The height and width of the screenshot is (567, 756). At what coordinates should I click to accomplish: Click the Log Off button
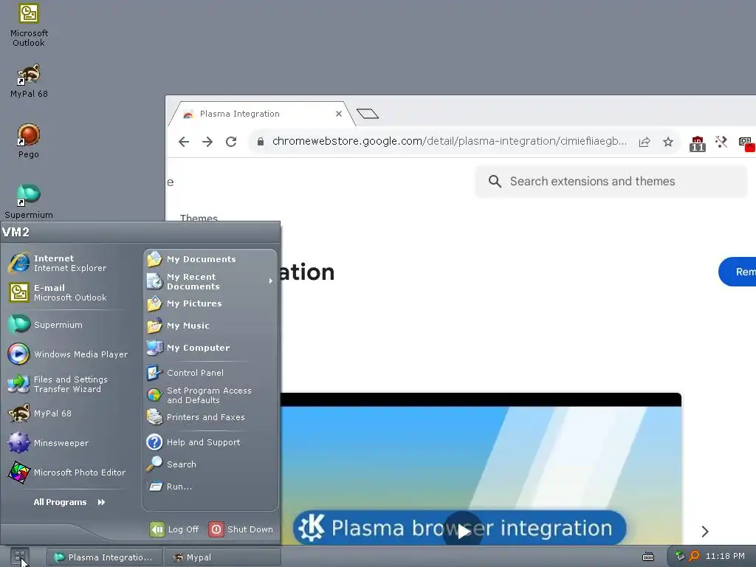(x=174, y=529)
